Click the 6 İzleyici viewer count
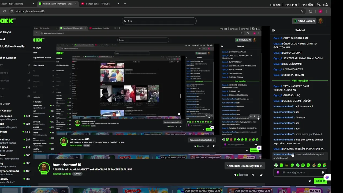This screenshot has height=193, width=343. (x=241, y=175)
